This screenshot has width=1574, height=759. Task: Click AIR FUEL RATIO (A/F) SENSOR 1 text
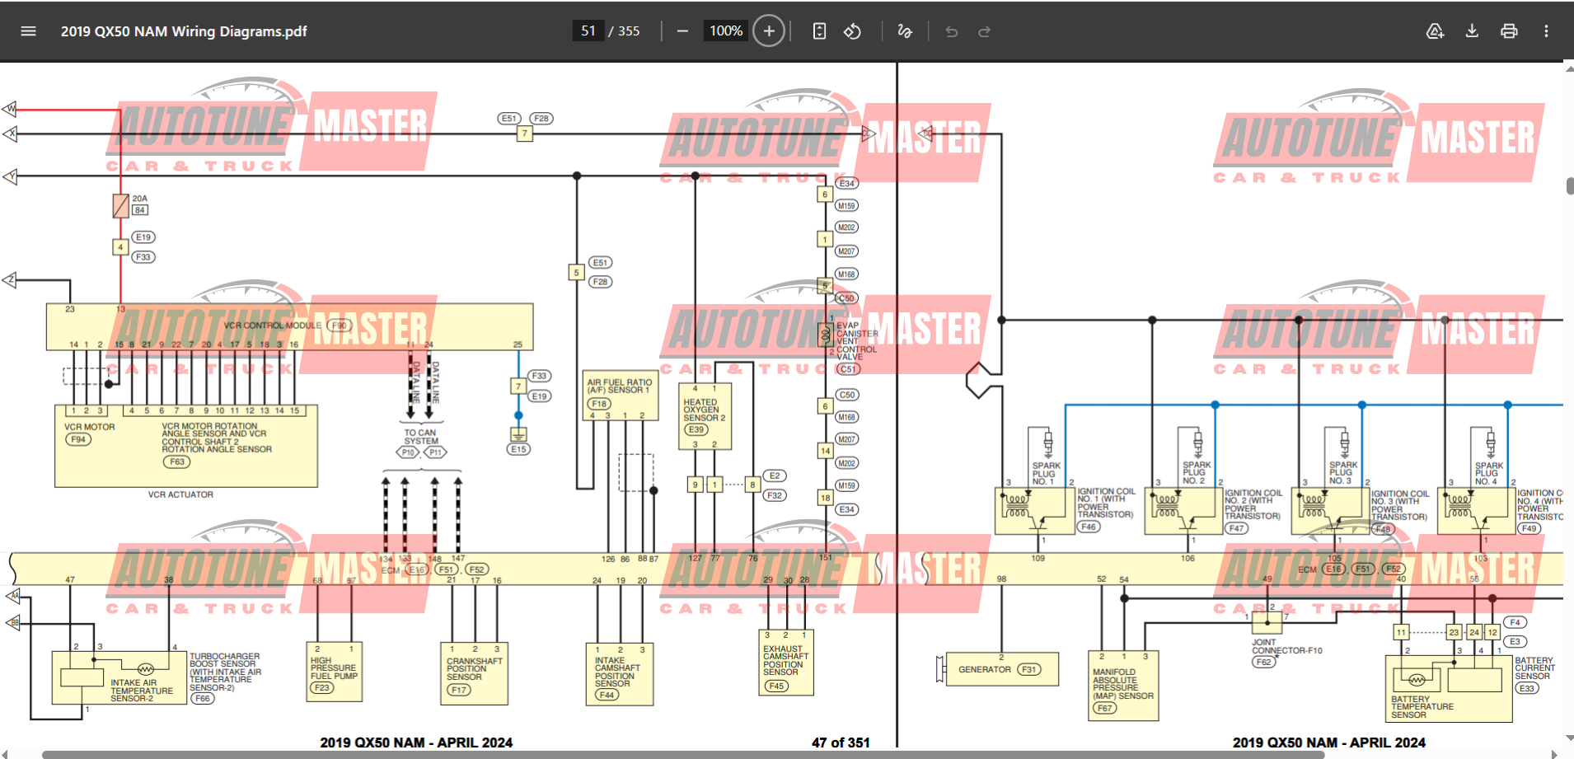[x=620, y=386]
